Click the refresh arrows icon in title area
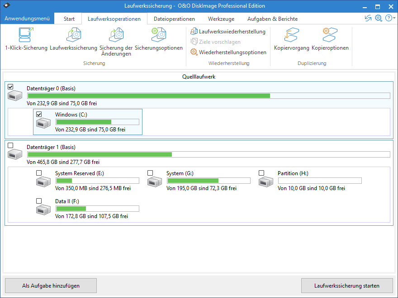398x298 pixels. [x=368, y=18]
